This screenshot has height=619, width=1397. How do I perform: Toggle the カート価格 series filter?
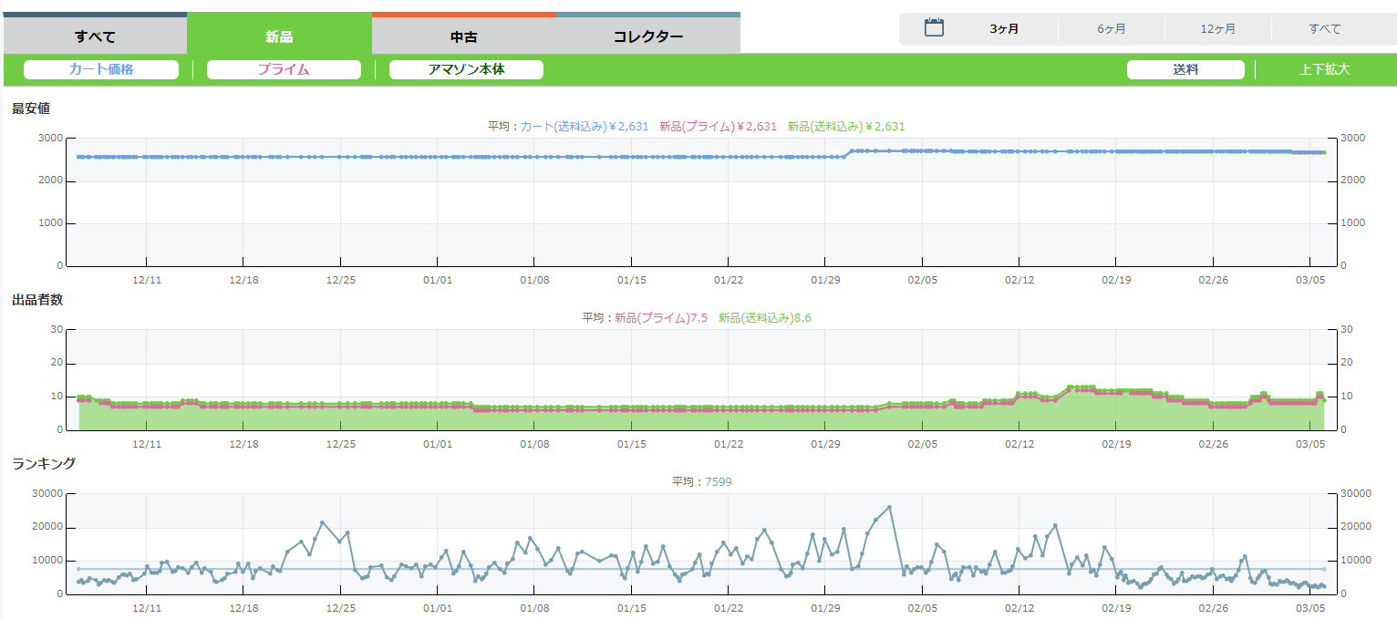101,69
